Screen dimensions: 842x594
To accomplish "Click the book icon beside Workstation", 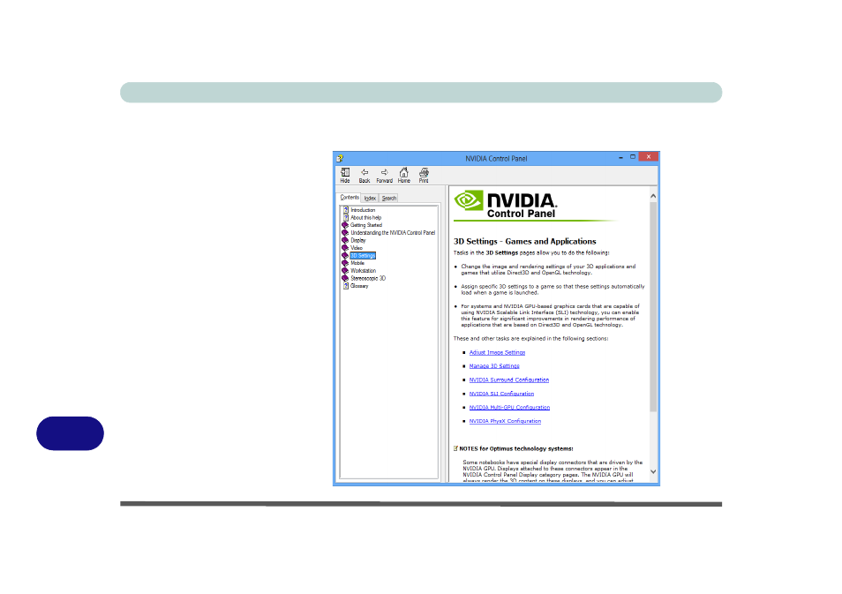I will pyautogui.click(x=345, y=271).
